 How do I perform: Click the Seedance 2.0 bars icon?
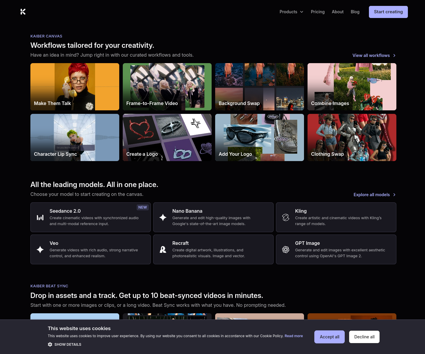click(x=40, y=217)
